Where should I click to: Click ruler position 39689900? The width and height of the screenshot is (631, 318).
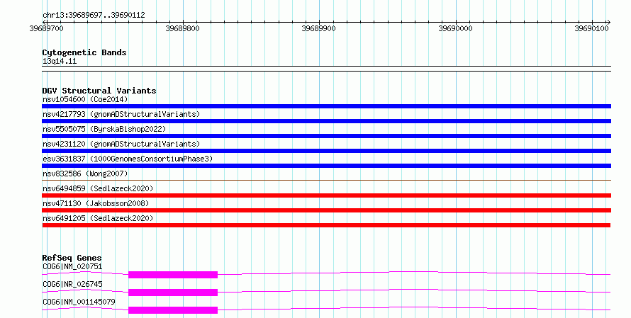coord(319,28)
